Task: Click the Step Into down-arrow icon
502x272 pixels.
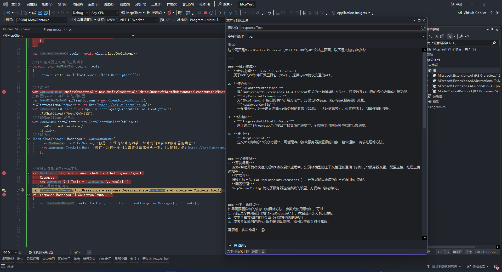Action: pos(225,13)
